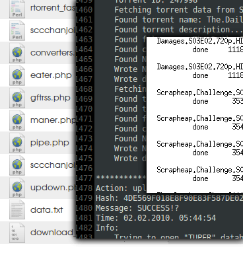Select the rtorrent_fas Perl file icon

17,9
